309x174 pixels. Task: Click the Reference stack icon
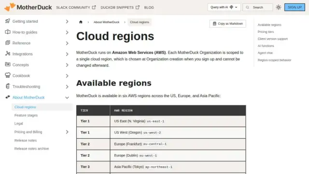point(8,43)
